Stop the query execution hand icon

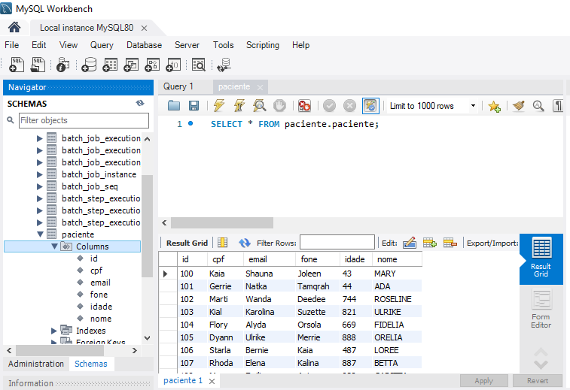click(x=279, y=105)
